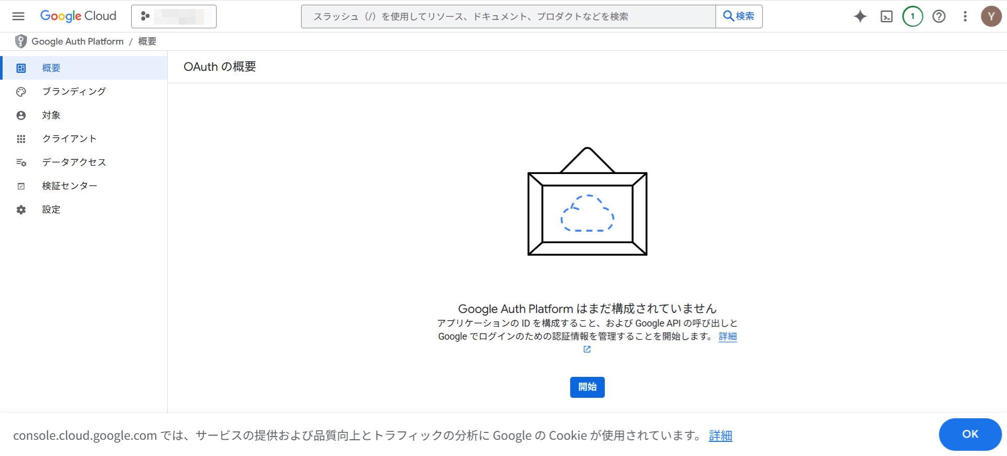
Task: Click the 検索 search button
Action: click(738, 16)
